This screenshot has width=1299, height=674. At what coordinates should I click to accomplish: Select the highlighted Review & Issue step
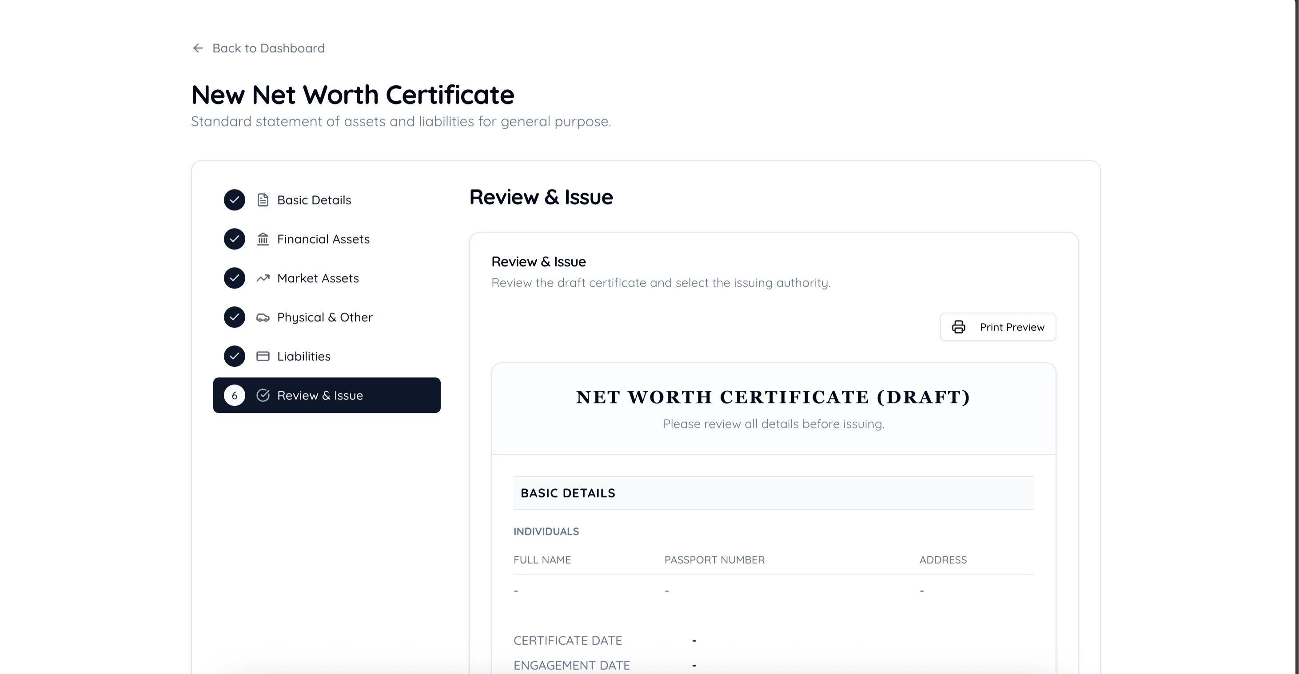pyautogui.click(x=327, y=395)
